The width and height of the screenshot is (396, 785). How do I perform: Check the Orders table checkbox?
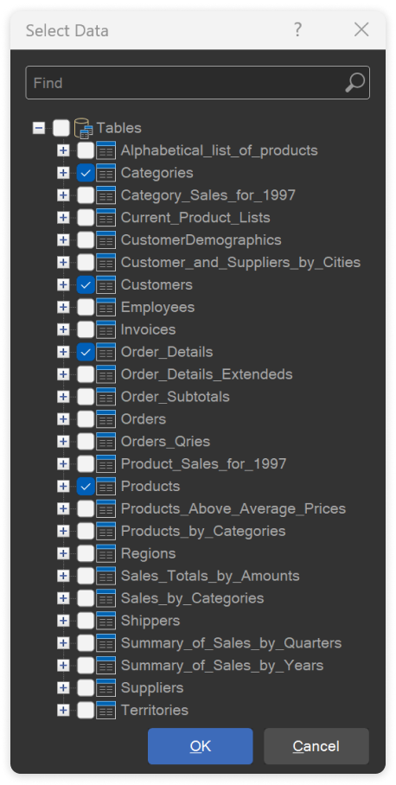[x=86, y=419]
